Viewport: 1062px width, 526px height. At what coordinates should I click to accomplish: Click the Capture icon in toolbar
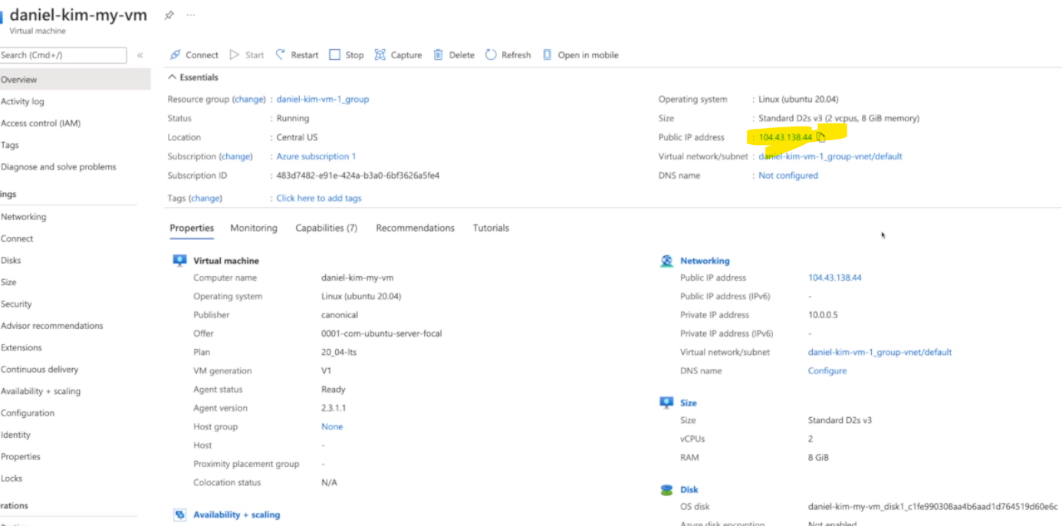pos(380,55)
